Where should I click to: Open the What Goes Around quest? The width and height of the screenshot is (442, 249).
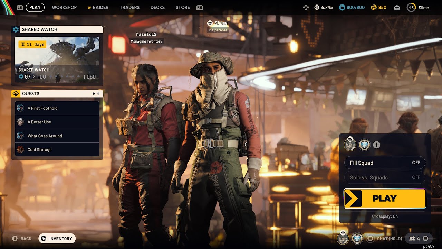coord(57,136)
